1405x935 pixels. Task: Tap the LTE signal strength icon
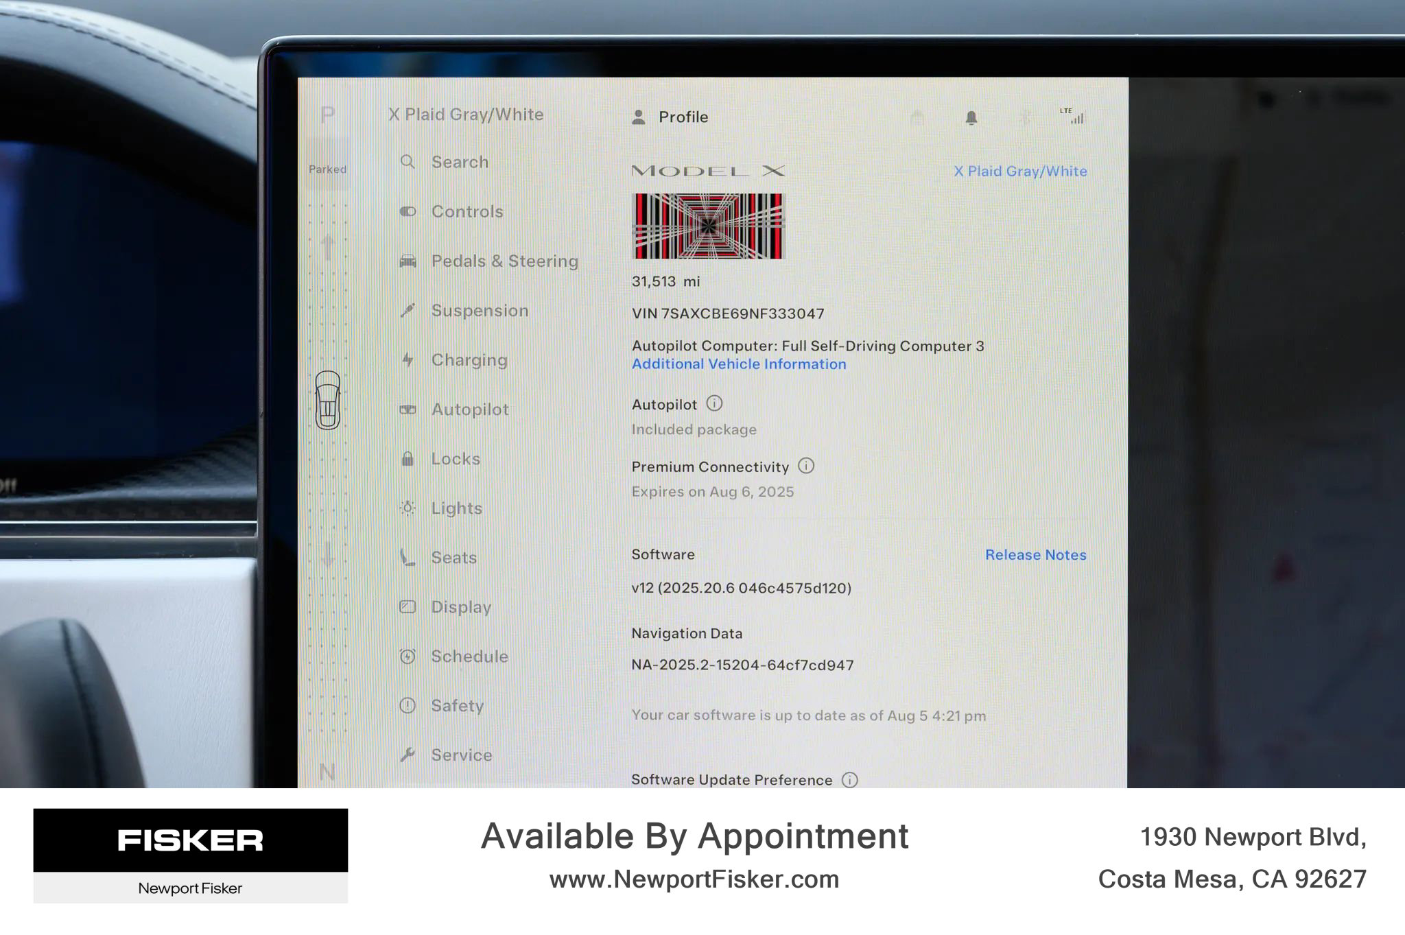click(1074, 117)
